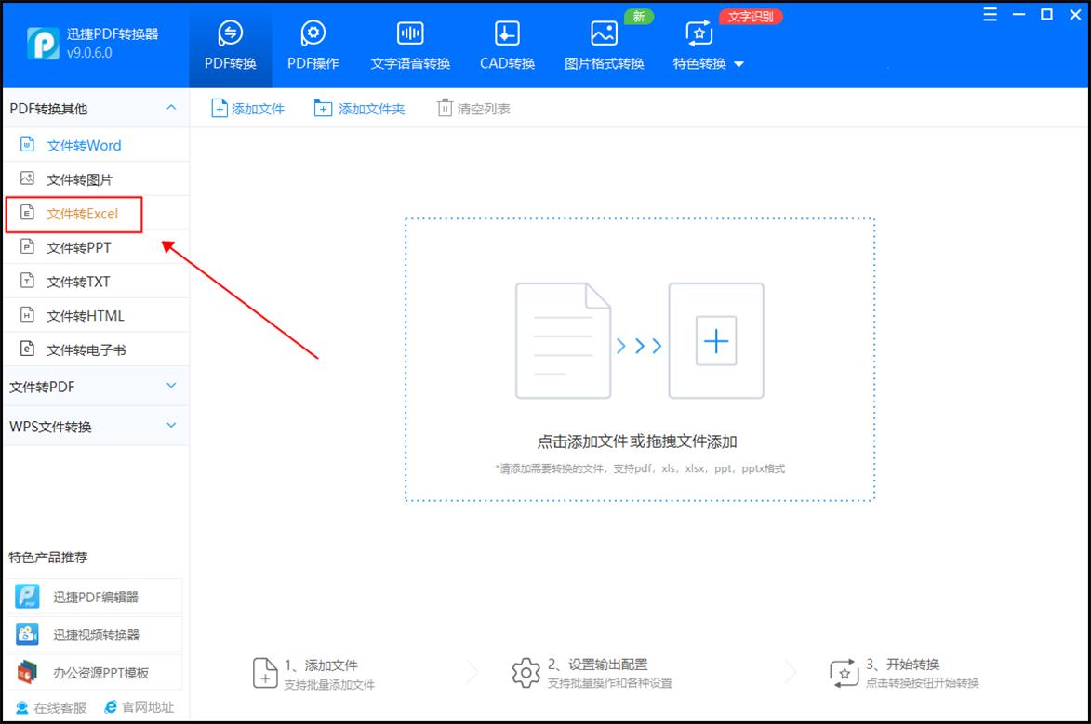
Task: Open the CAD转换 converter
Action: 505,42
